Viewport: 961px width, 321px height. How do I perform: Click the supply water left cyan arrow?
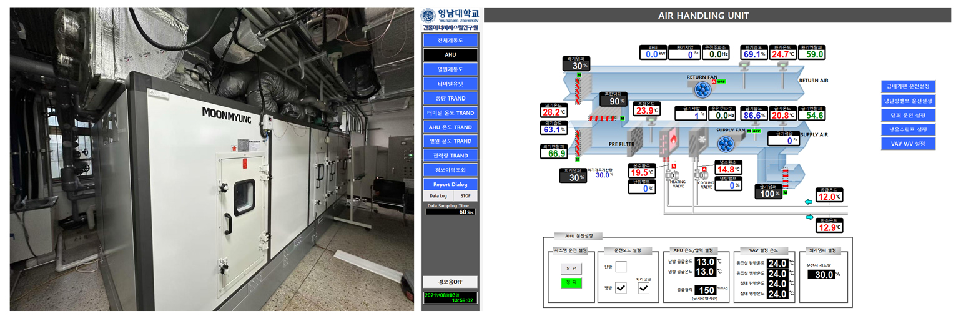tap(809, 202)
